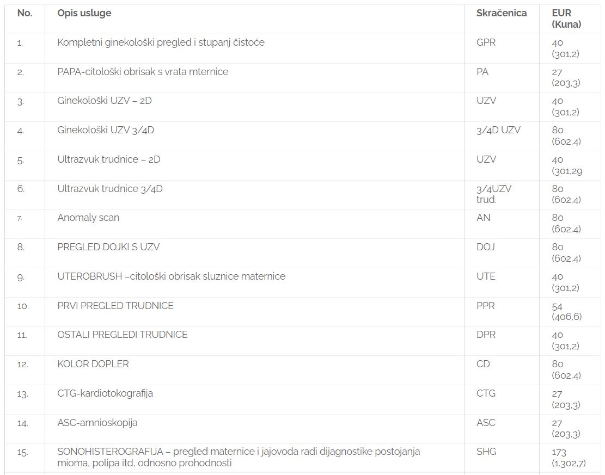The image size is (605, 475).
Task: Click the 'KOLOR DOPLER' service entry
Action: (x=93, y=364)
